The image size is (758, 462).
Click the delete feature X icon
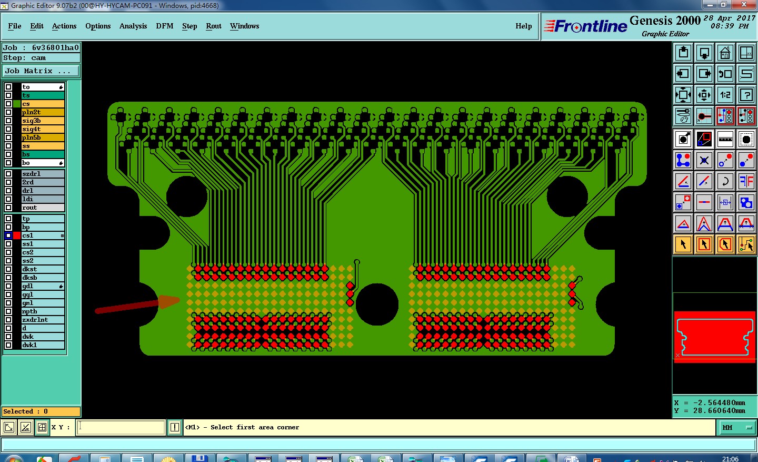click(704, 160)
